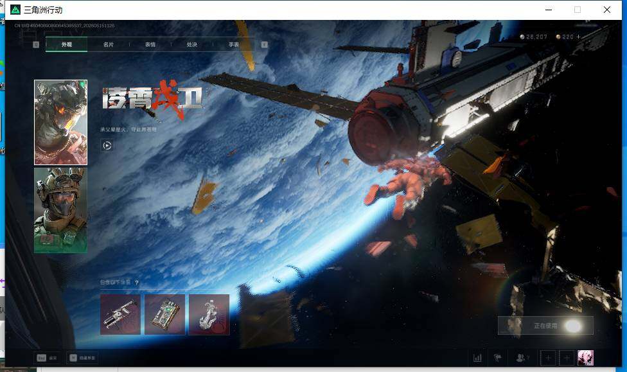The image size is (627, 372).
Task: Click the next-tab key icon right of 手表
Action: click(x=264, y=44)
